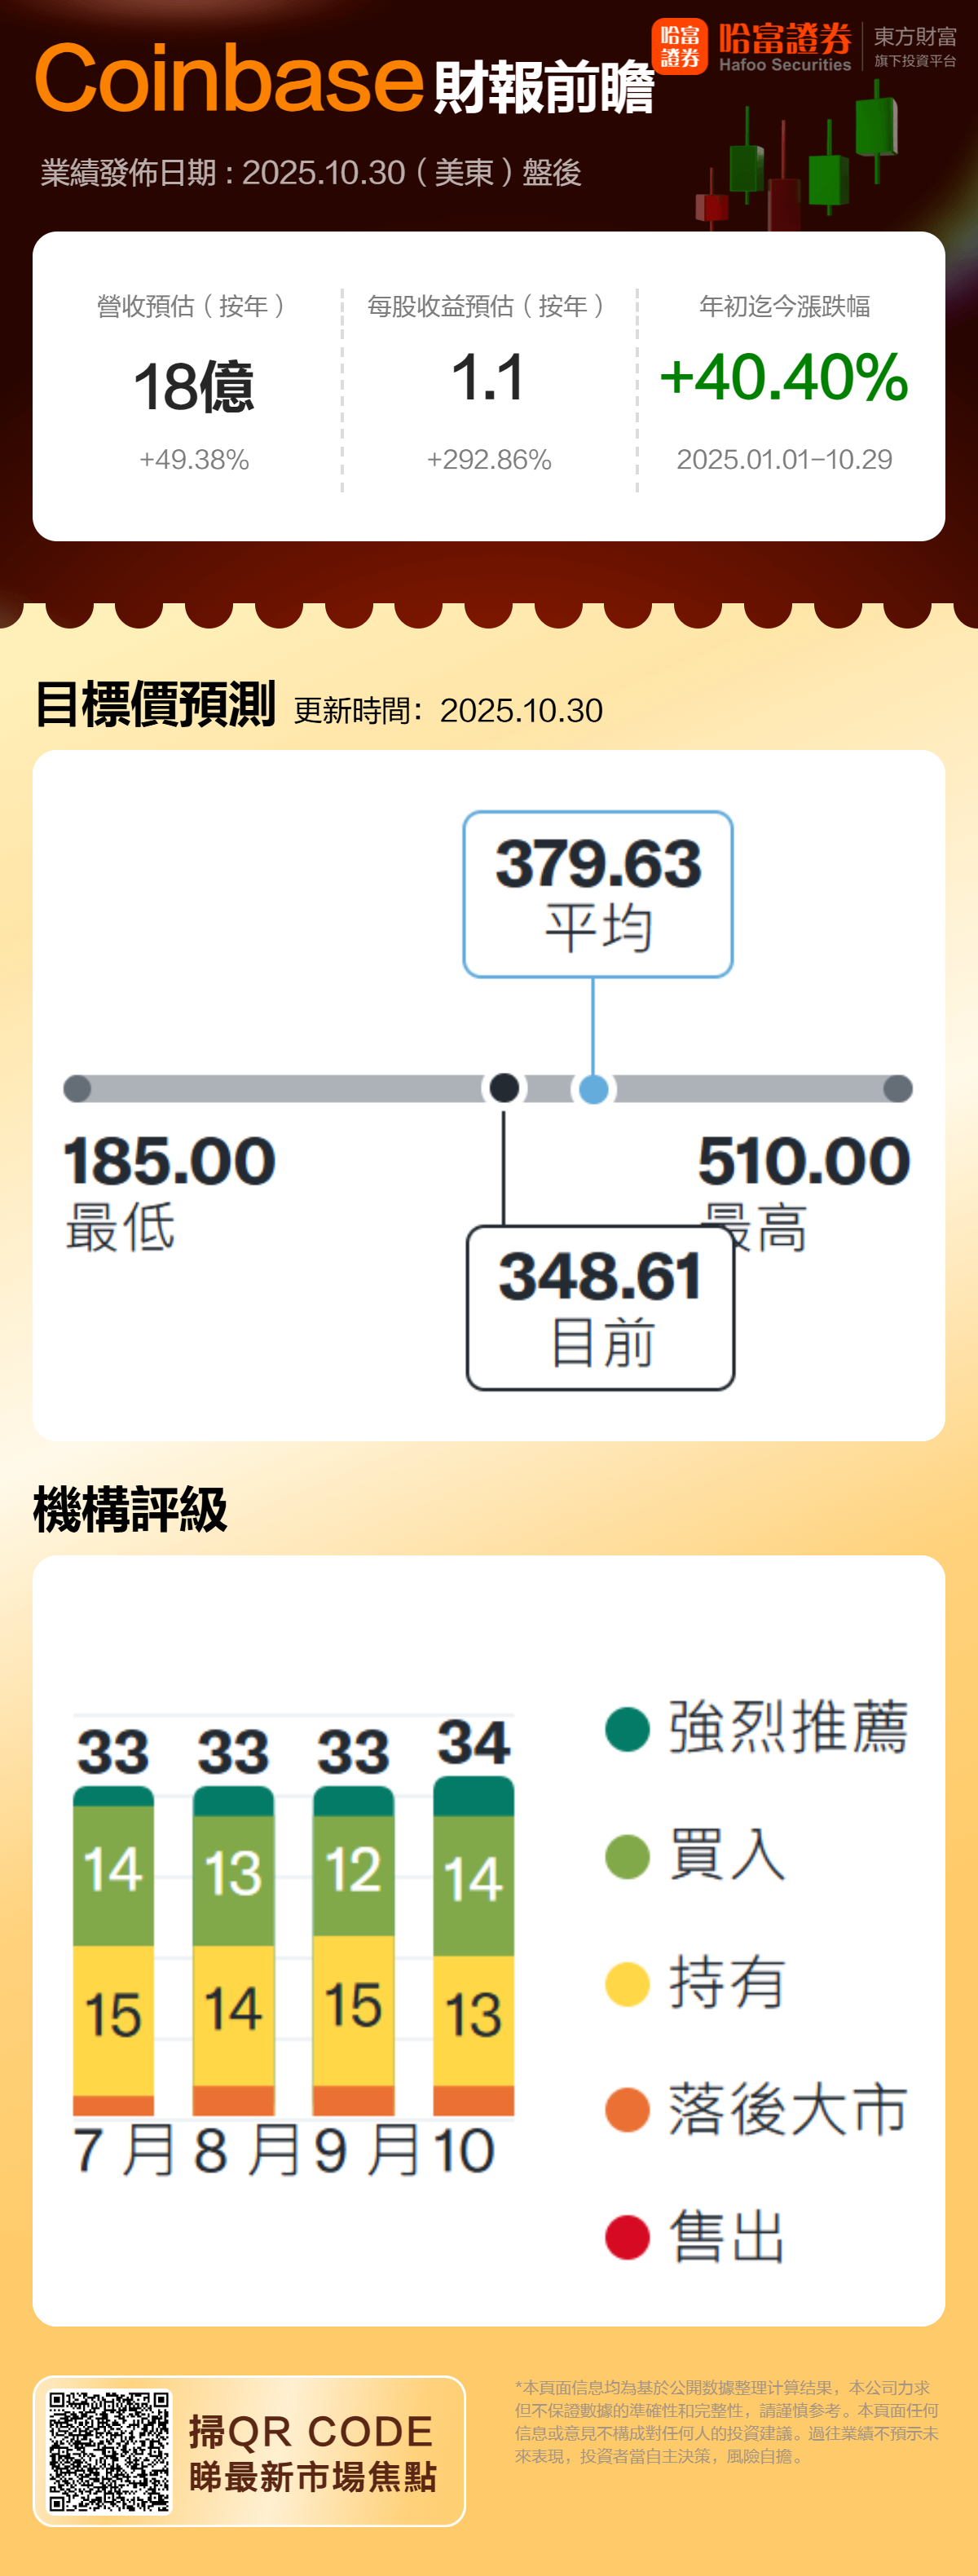Click the orange 落後大市 legend dot

click(x=627, y=2110)
